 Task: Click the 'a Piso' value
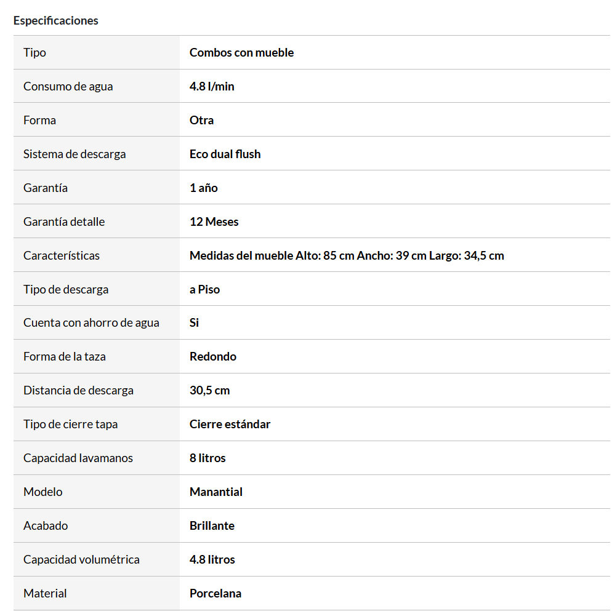[204, 289]
